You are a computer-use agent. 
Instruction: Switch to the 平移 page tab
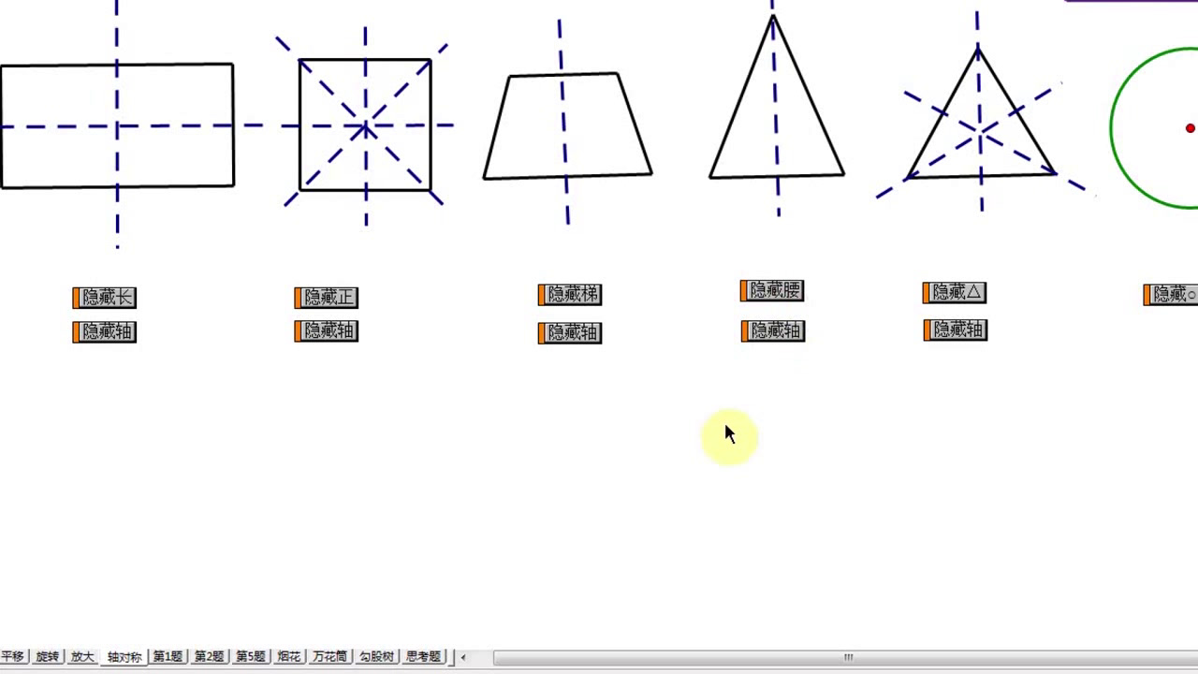[12, 657]
